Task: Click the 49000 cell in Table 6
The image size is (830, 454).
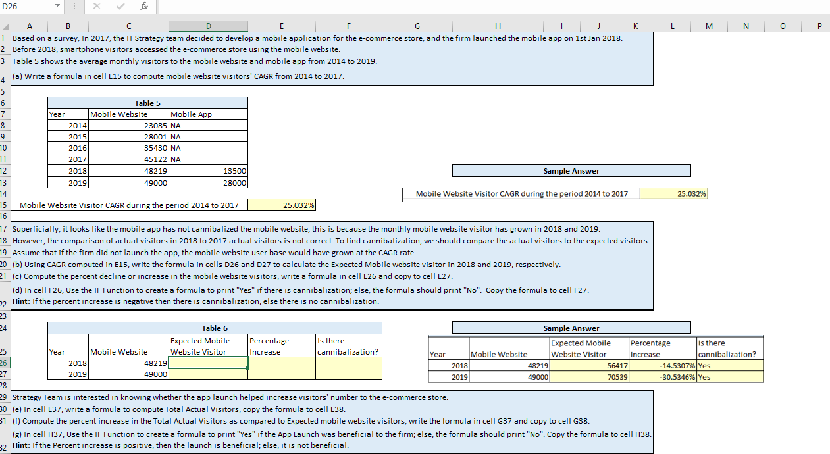Action: point(128,374)
